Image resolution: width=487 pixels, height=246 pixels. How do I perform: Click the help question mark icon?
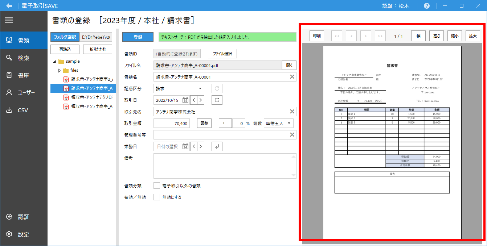coord(427,6)
